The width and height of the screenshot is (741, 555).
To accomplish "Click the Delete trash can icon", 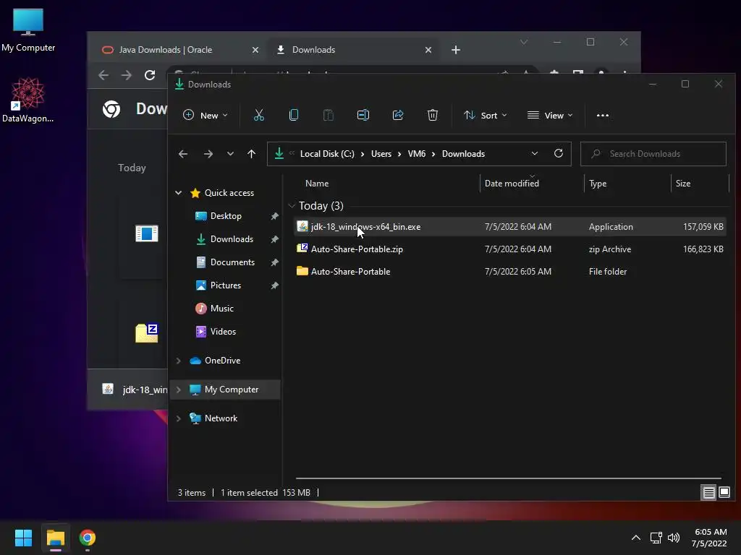I will pos(433,115).
